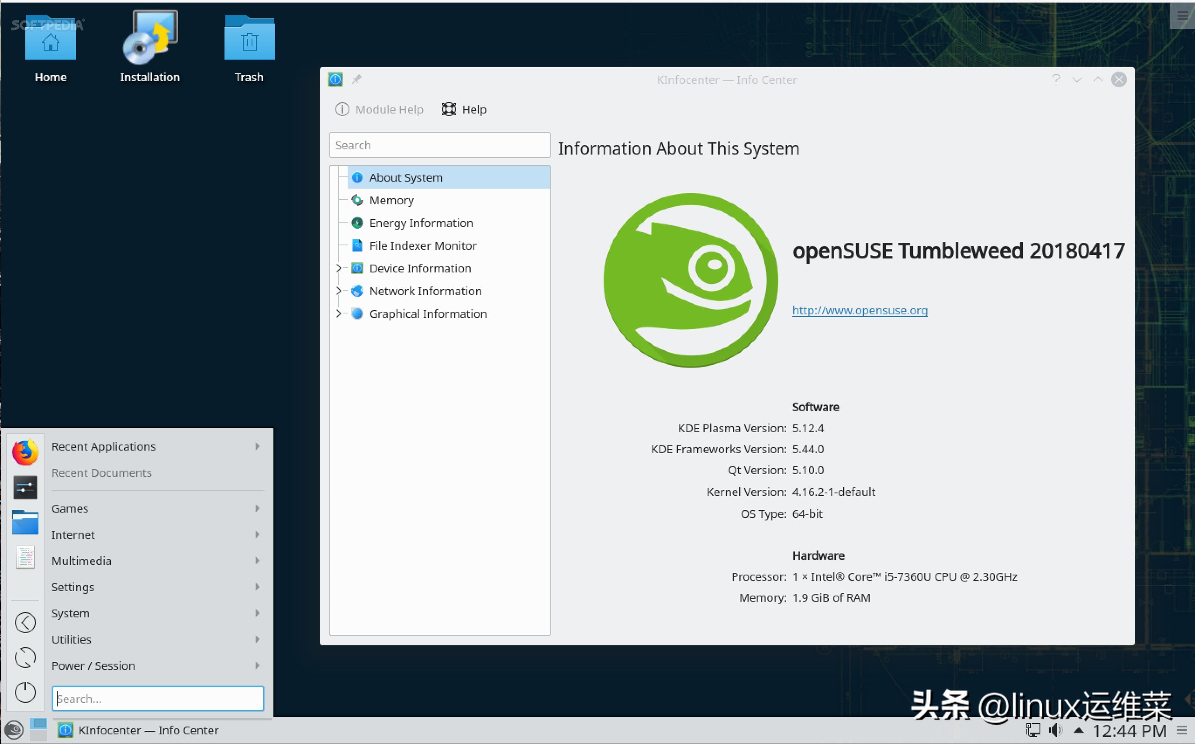Click the text editor favorite icon

(x=25, y=557)
